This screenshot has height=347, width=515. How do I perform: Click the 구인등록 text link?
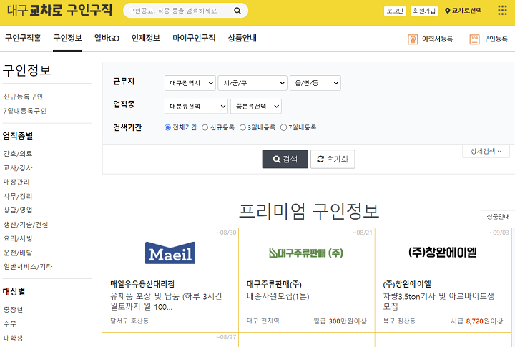(495, 39)
